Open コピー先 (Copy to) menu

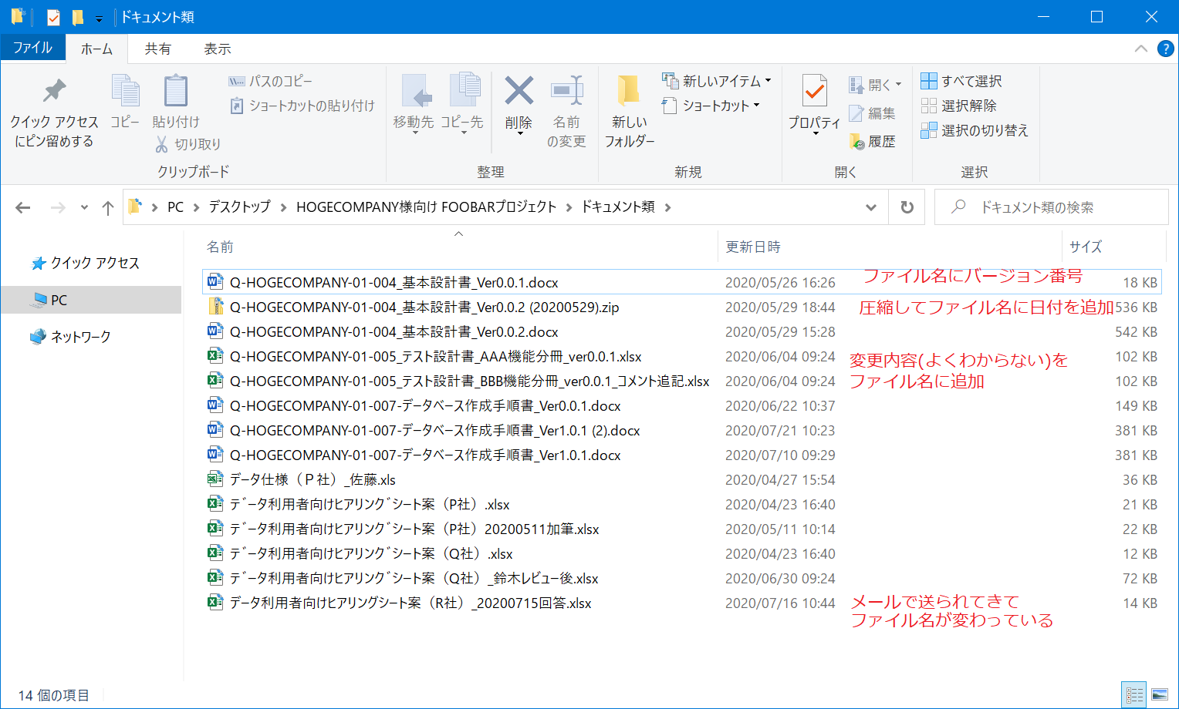[x=462, y=104]
